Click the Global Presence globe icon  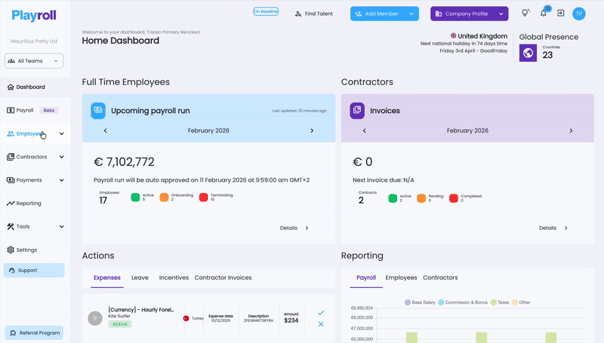(528, 53)
